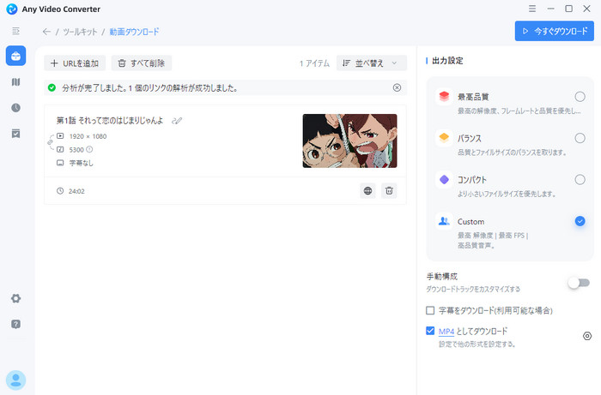The image size is (601, 395).
Task: Edit the video title pencil icon
Action: tap(177, 121)
